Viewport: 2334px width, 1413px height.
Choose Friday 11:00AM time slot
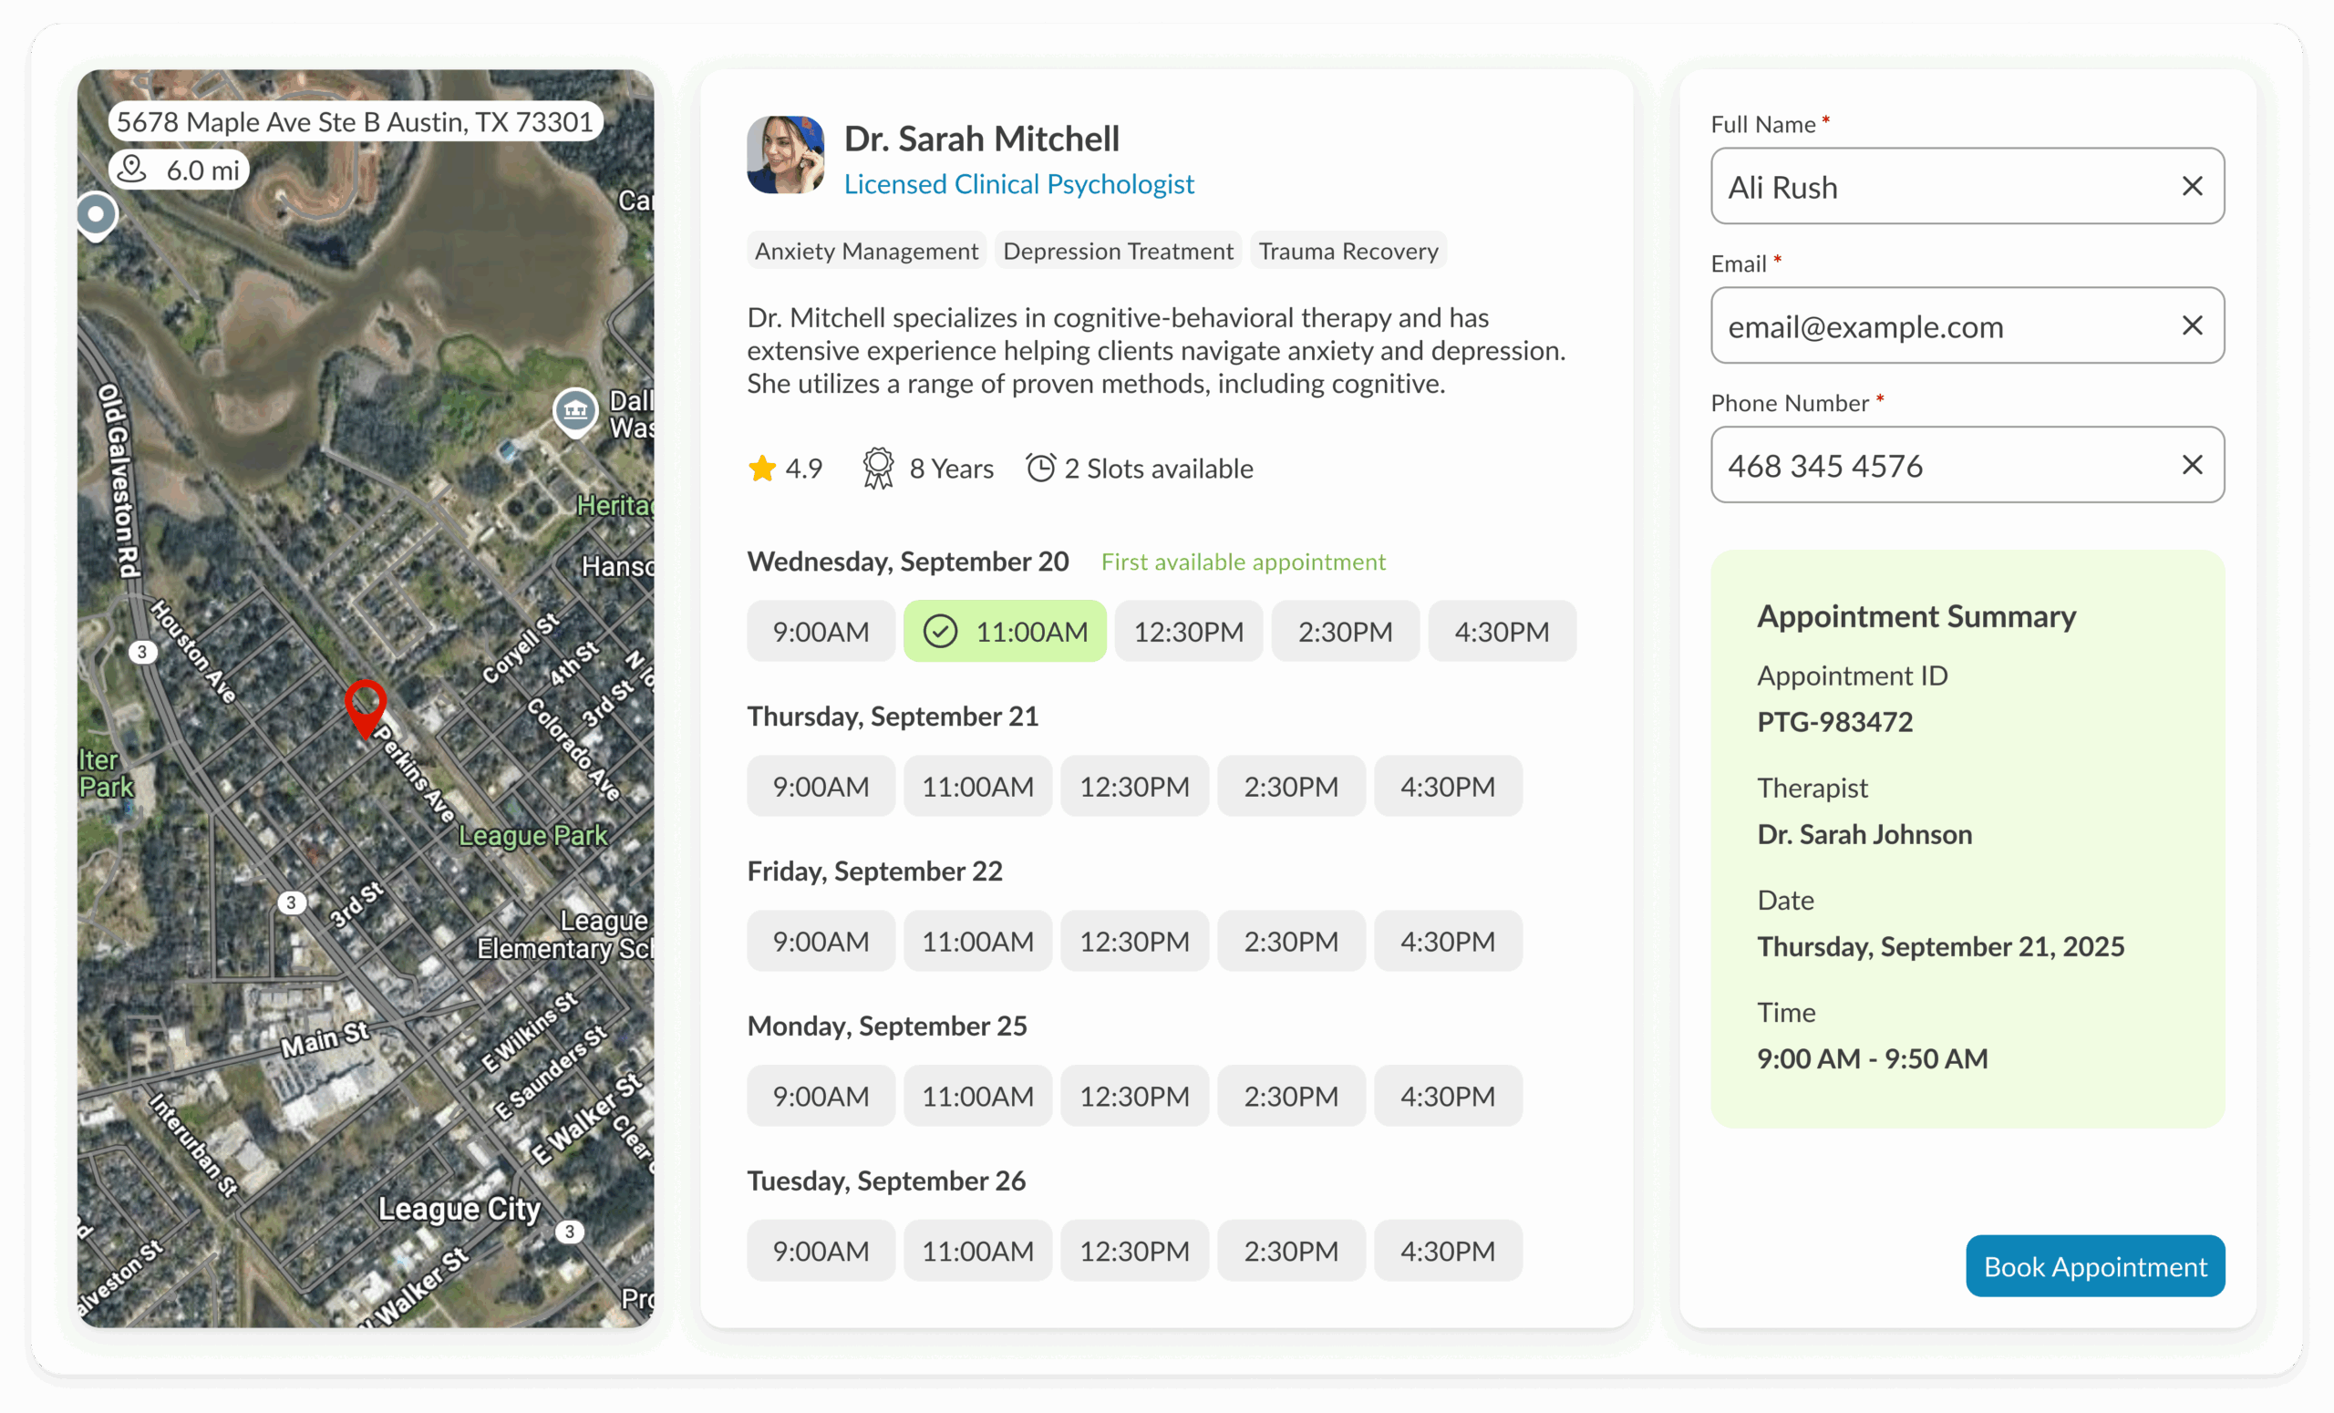(977, 941)
